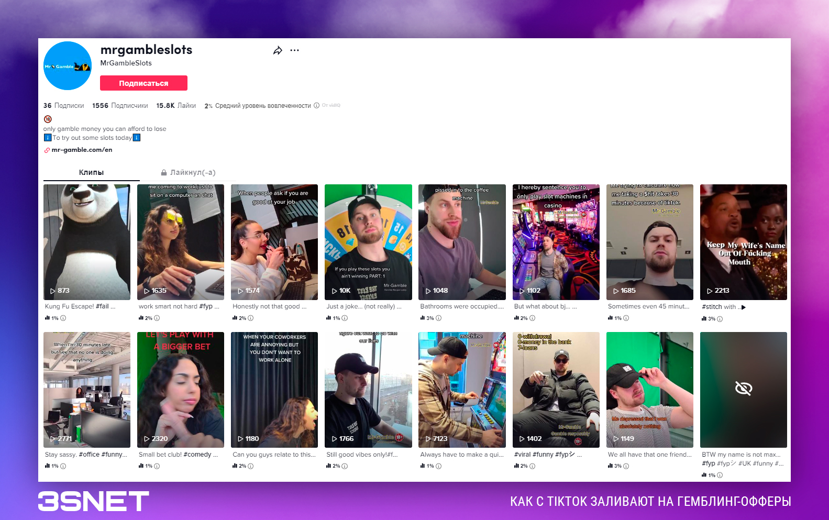The width and height of the screenshot is (829, 520).
Task: Click info icon under BTW my name clip
Action: [720, 475]
